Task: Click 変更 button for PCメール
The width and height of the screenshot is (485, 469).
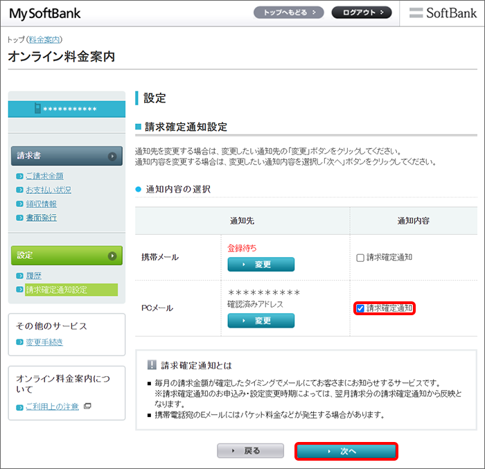Action: tap(261, 321)
